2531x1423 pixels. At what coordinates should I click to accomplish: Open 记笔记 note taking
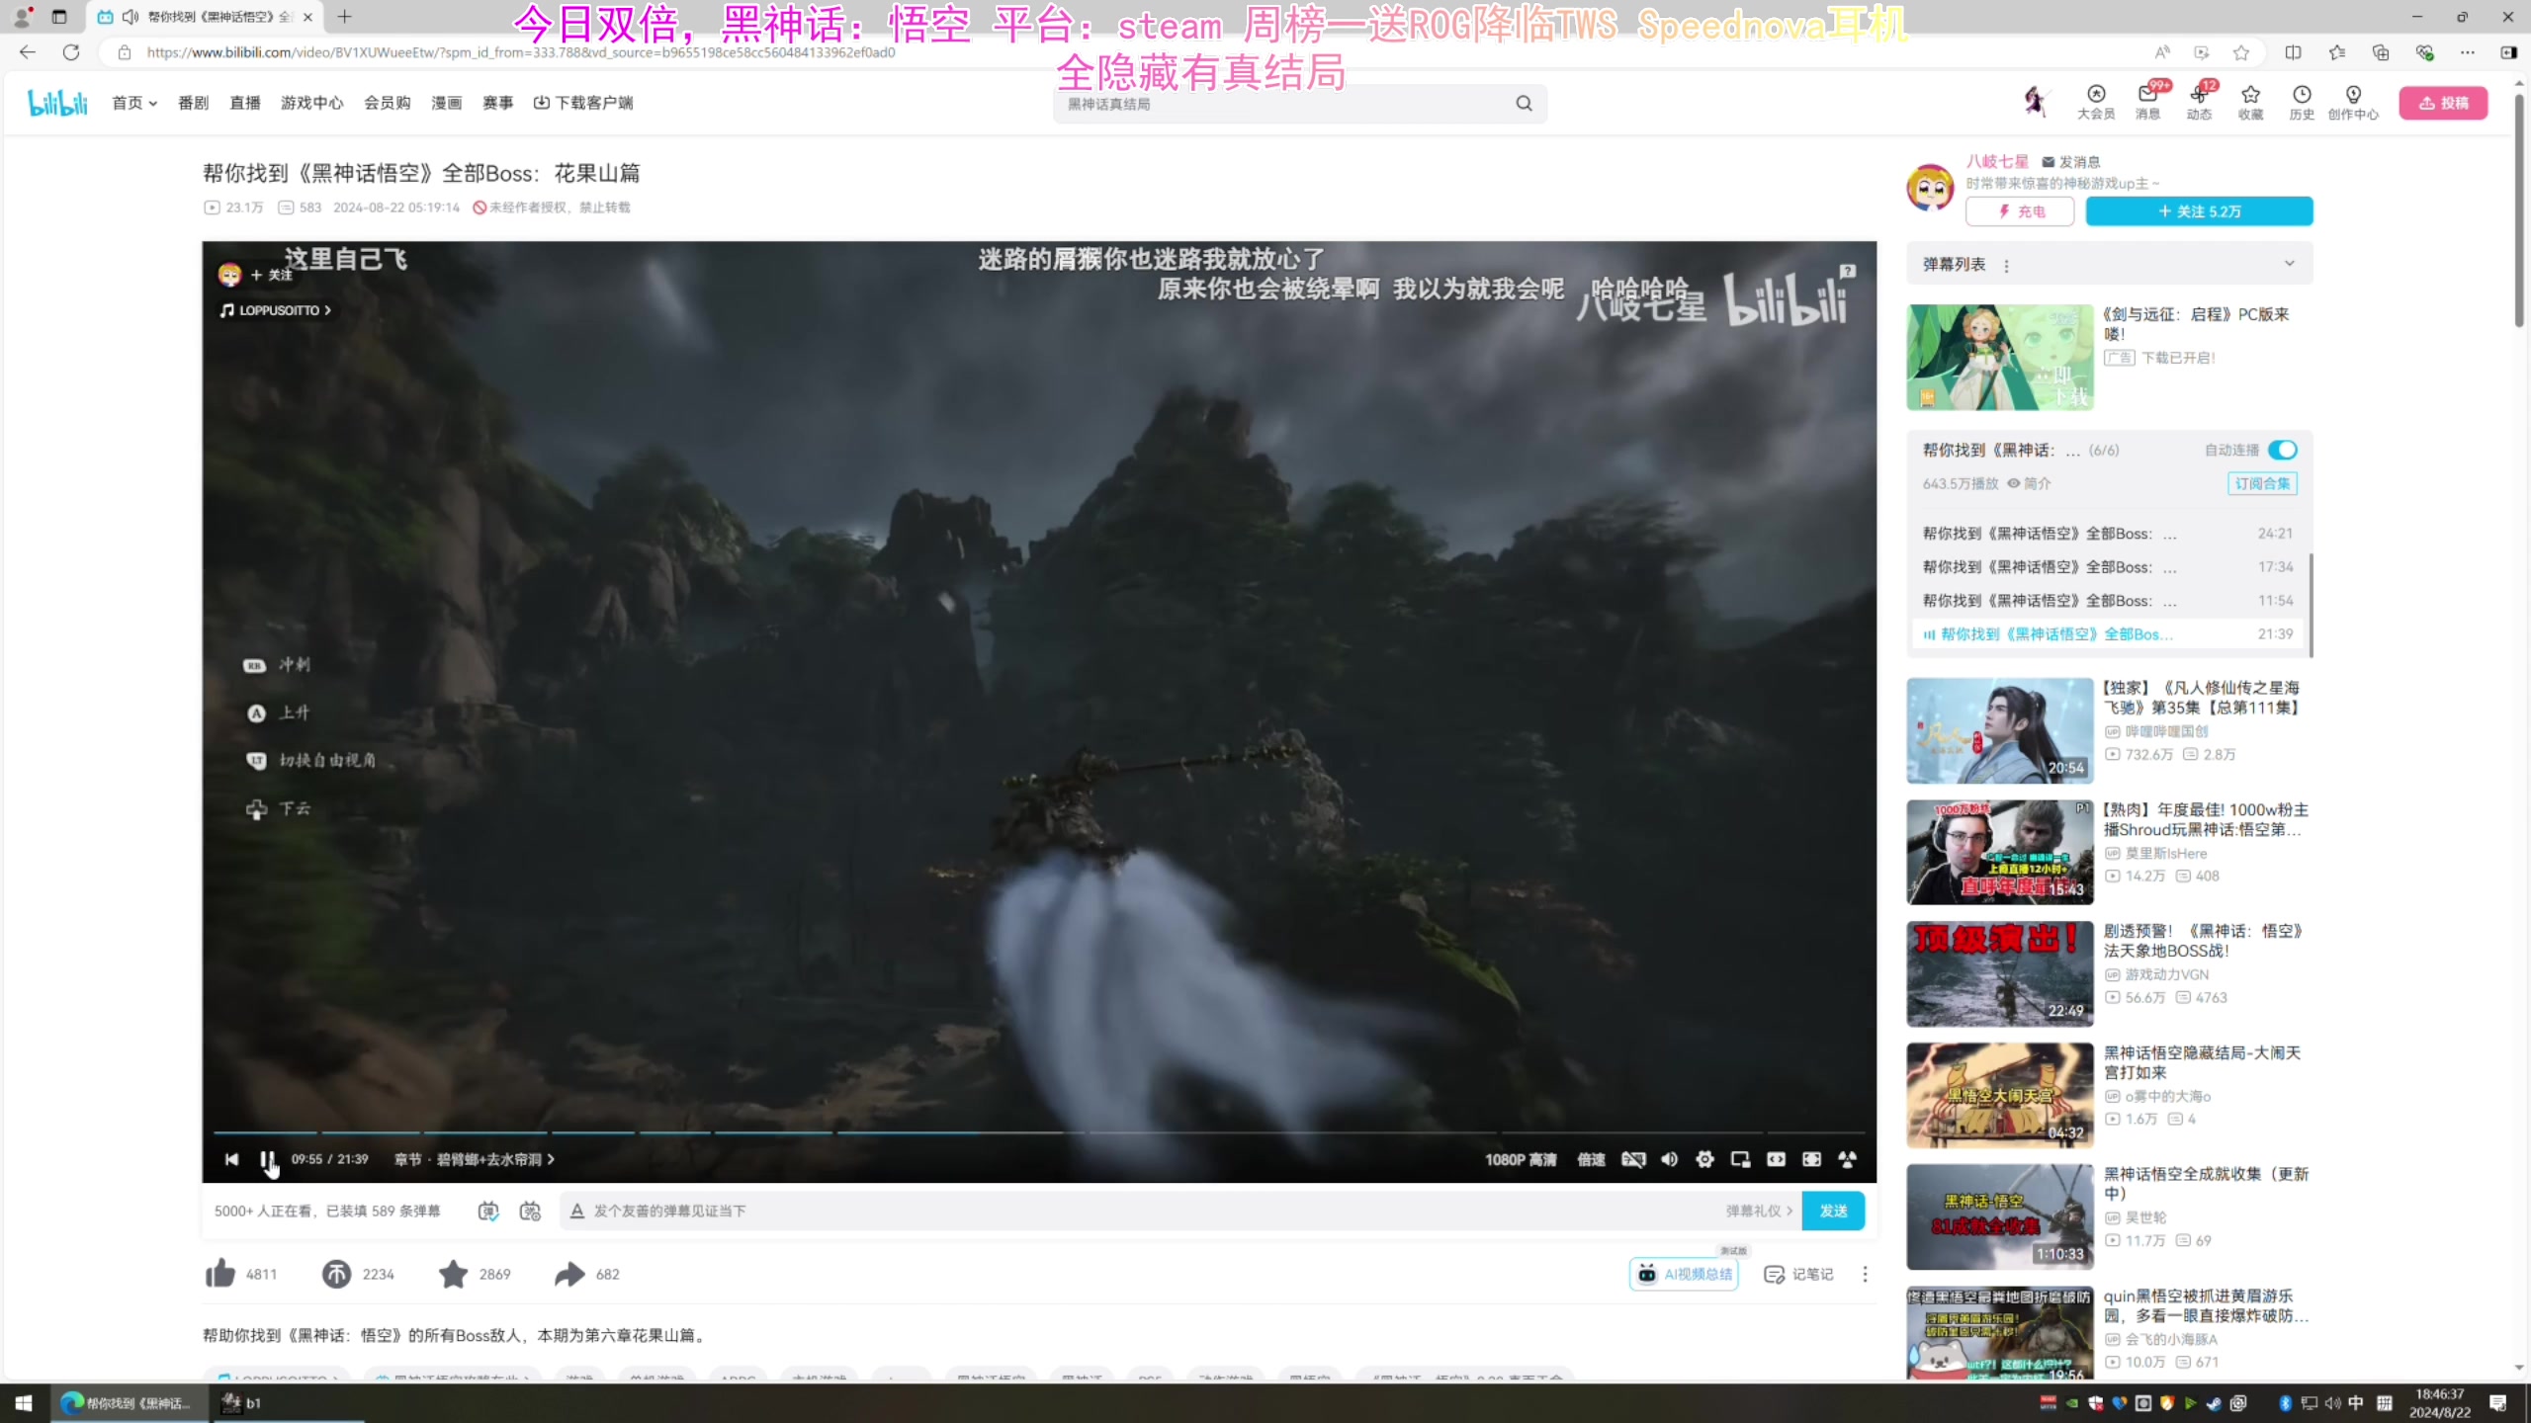[x=1798, y=1274]
